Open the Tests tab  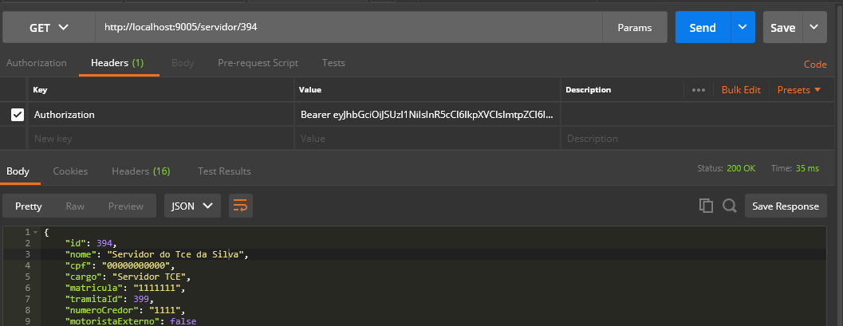coord(333,63)
